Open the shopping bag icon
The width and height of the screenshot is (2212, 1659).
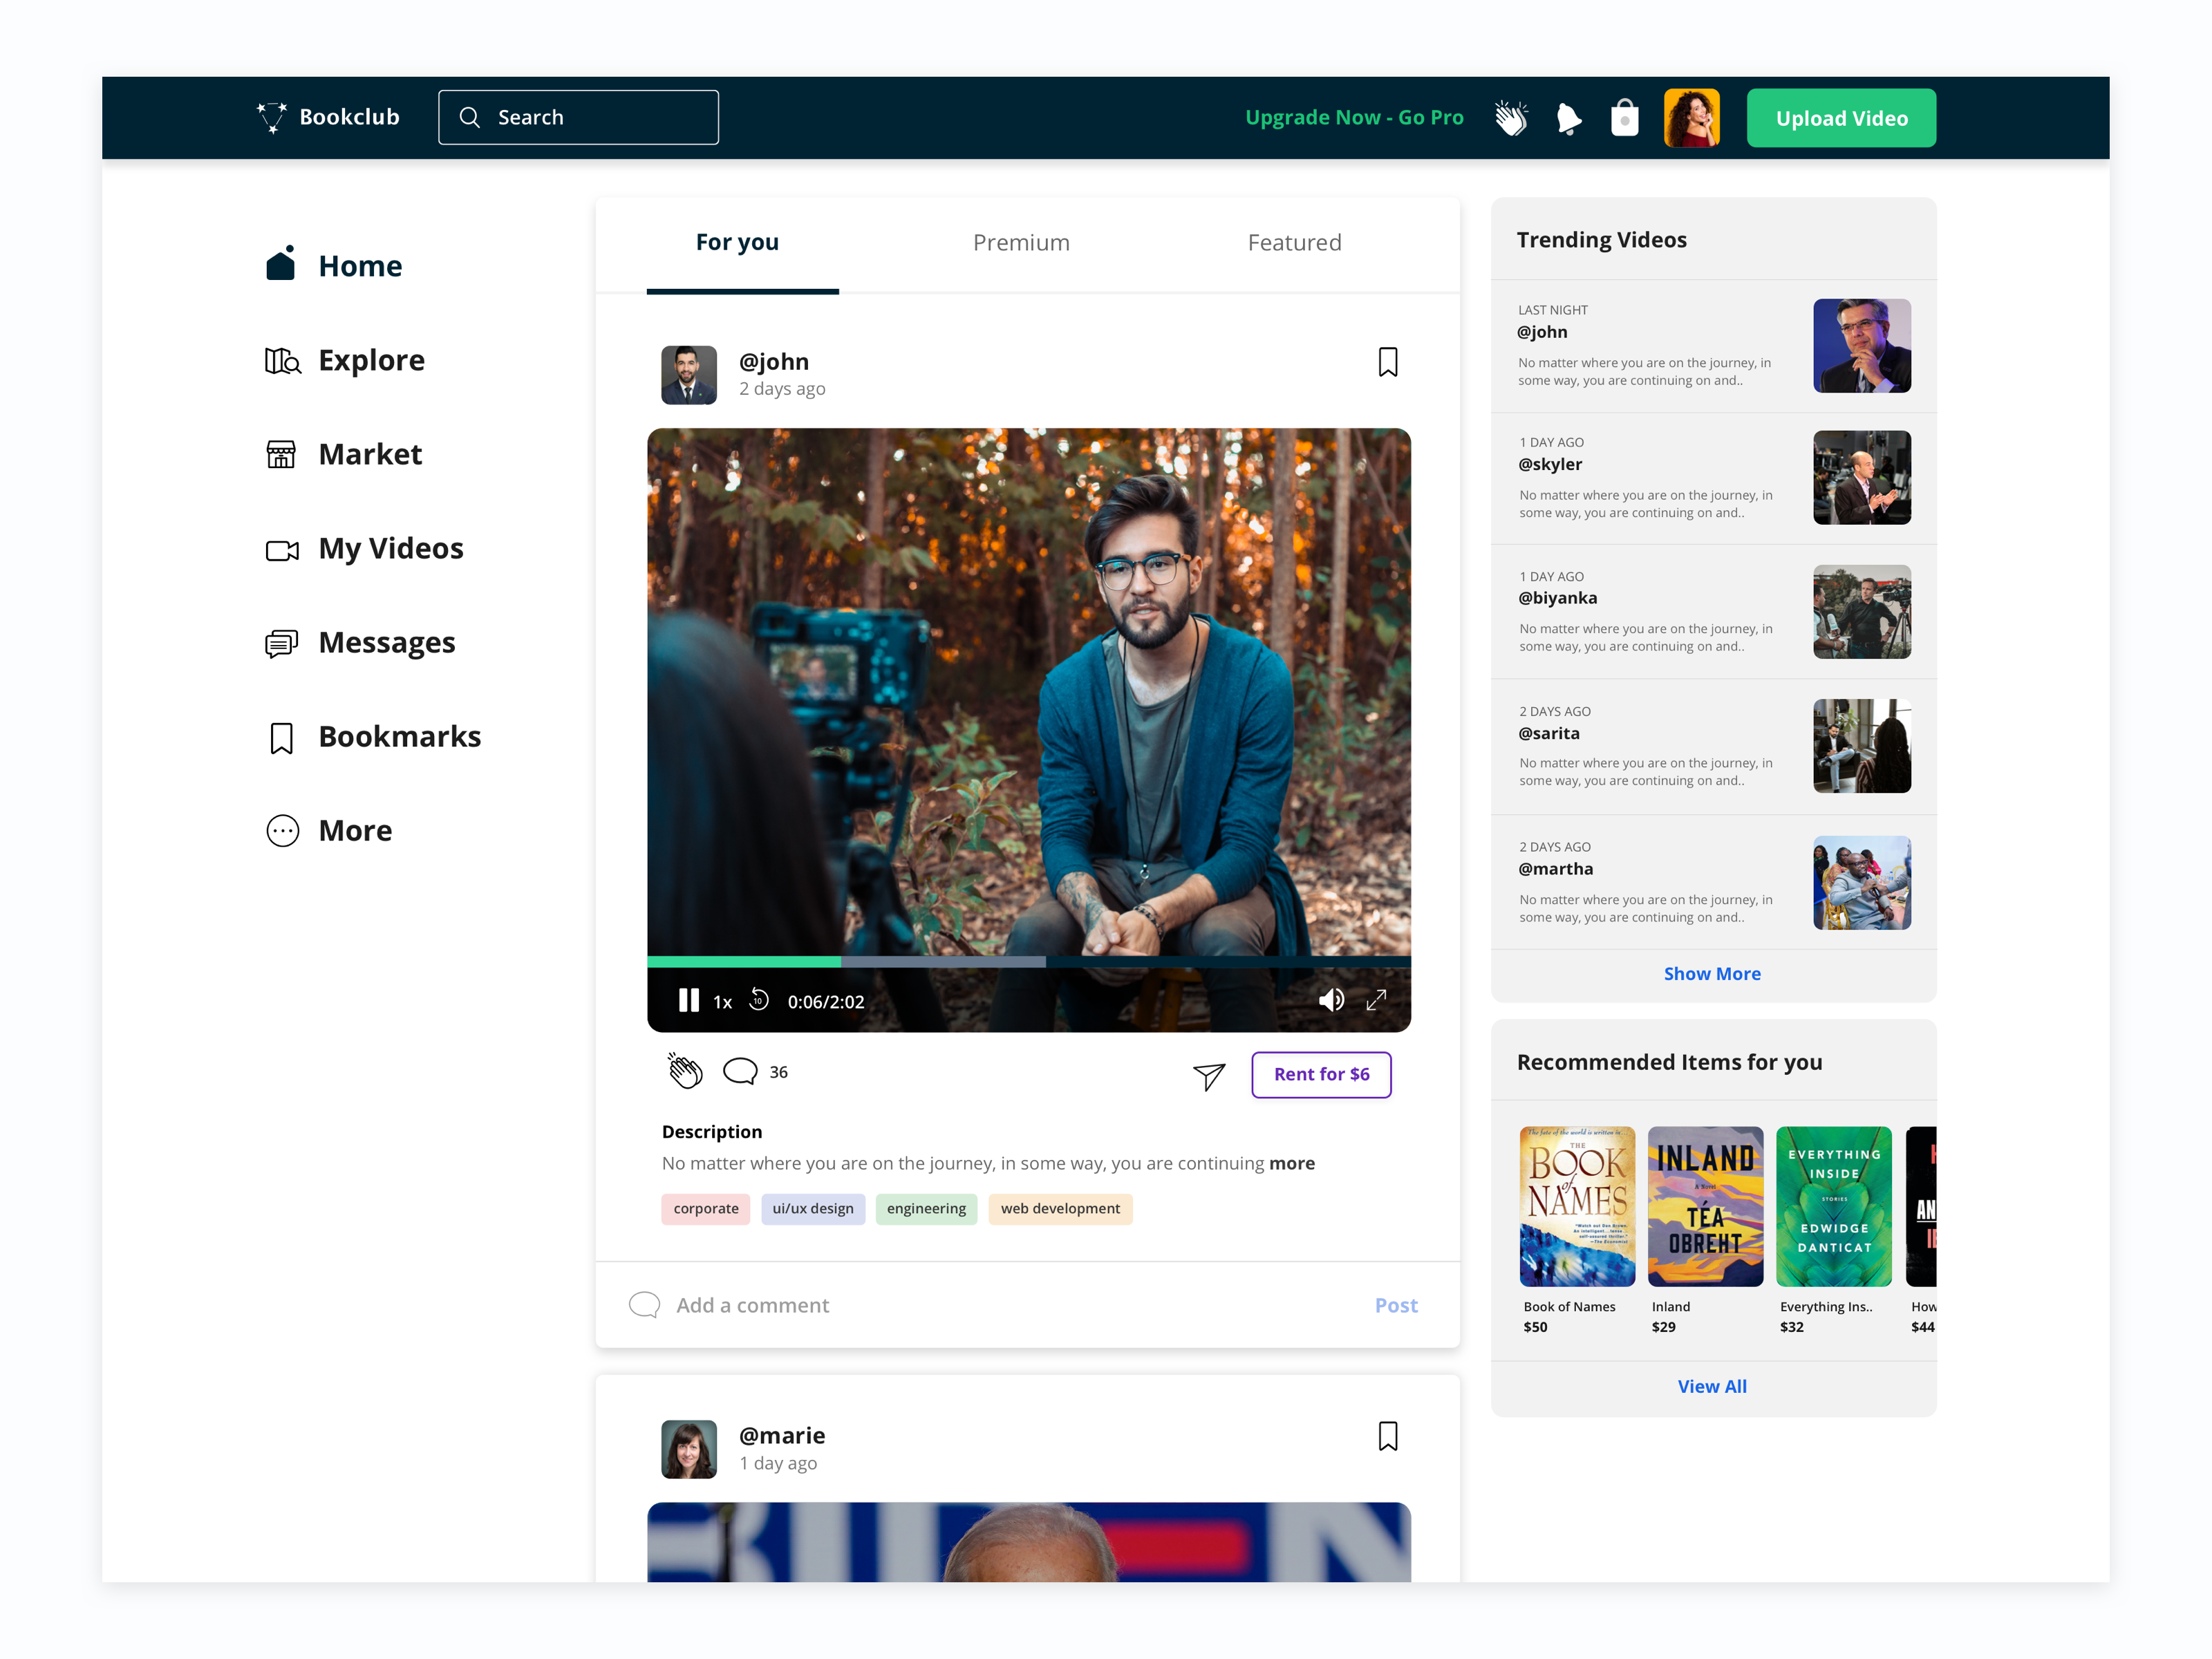(x=1624, y=118)
